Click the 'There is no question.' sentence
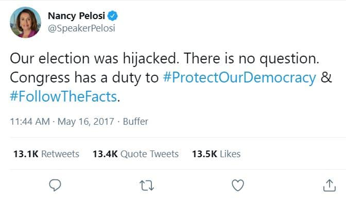The image size is (346, 201). tap(251, 59)
